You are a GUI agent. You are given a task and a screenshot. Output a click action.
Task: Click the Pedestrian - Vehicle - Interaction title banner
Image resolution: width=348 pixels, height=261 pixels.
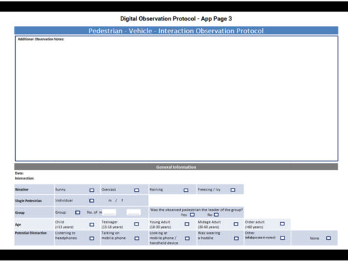176,31
